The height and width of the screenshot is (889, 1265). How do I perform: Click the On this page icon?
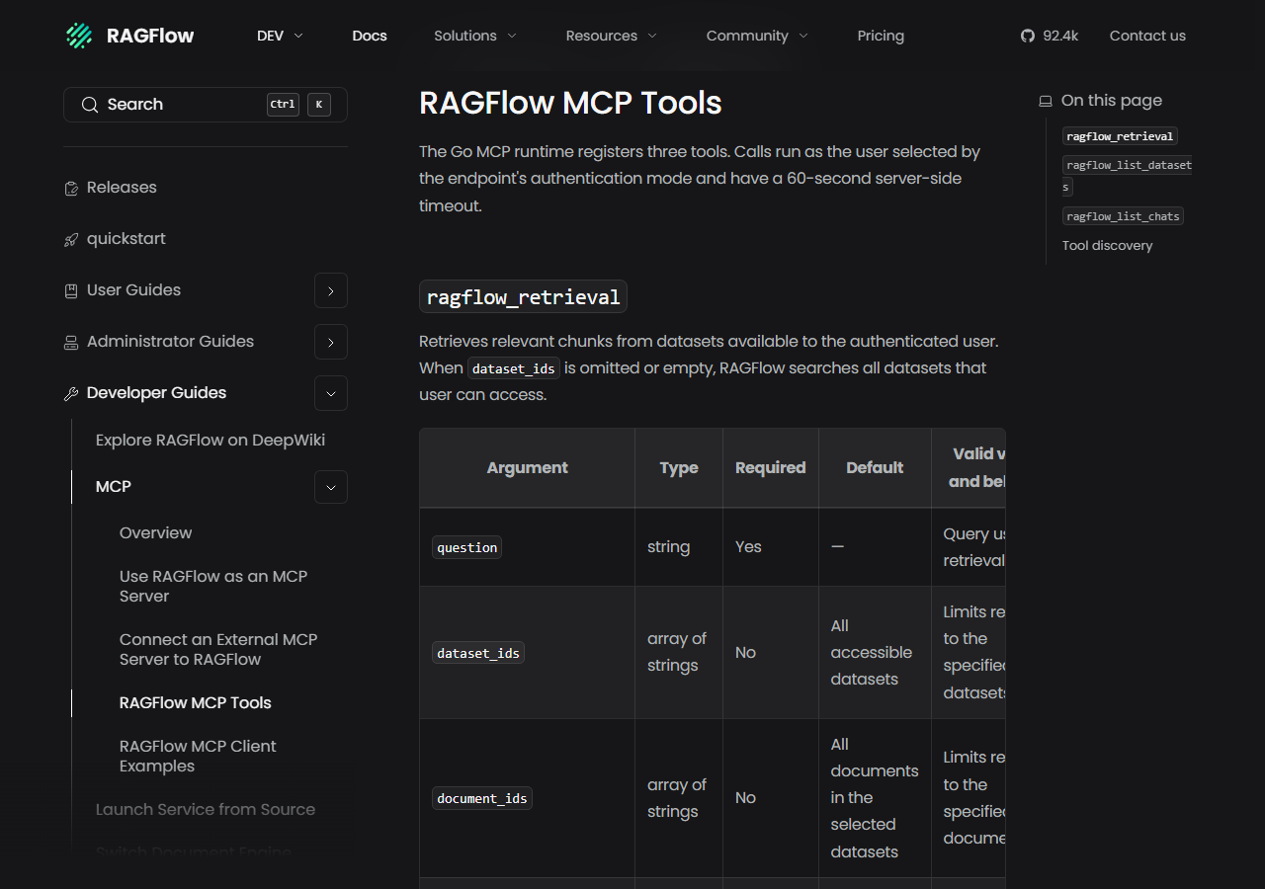(x=1046, y=101)
